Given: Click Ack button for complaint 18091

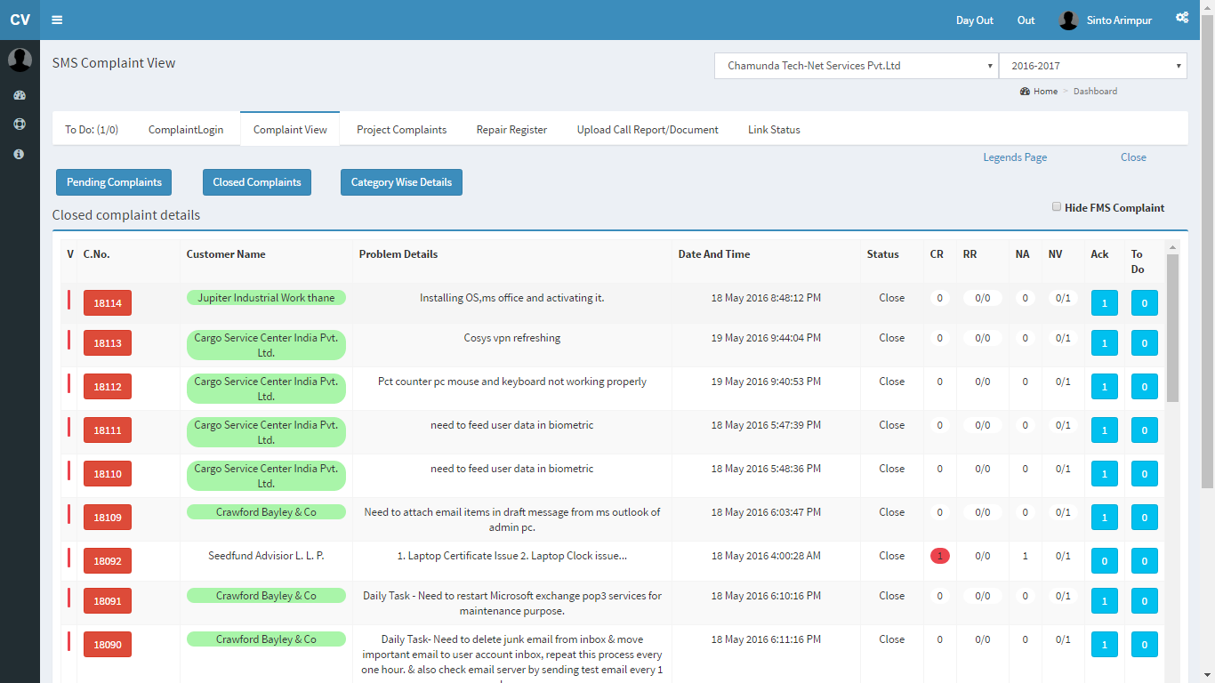Looking at the screenshot, I should tap(1105, 601).
